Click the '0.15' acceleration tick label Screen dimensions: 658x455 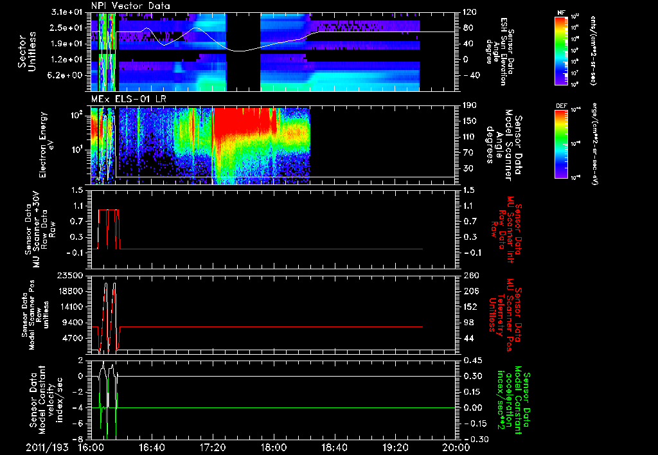[x=471, y=391]
